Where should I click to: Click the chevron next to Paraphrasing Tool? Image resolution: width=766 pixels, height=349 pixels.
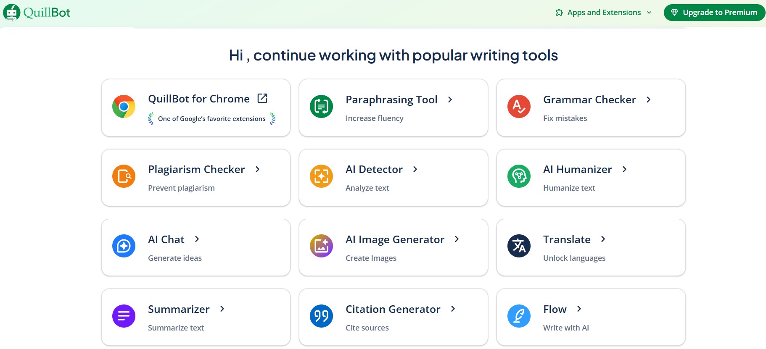(450, 100)
